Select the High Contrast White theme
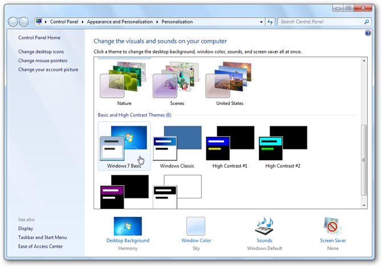Screen dimensions: 382x267 coord(177,192)
